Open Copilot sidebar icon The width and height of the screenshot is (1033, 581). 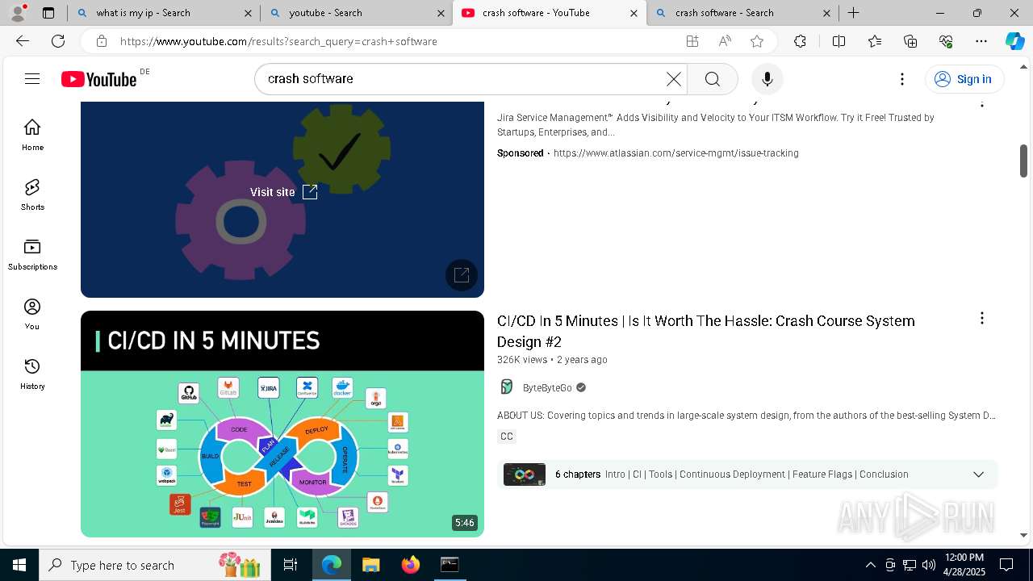[1014, 41]
